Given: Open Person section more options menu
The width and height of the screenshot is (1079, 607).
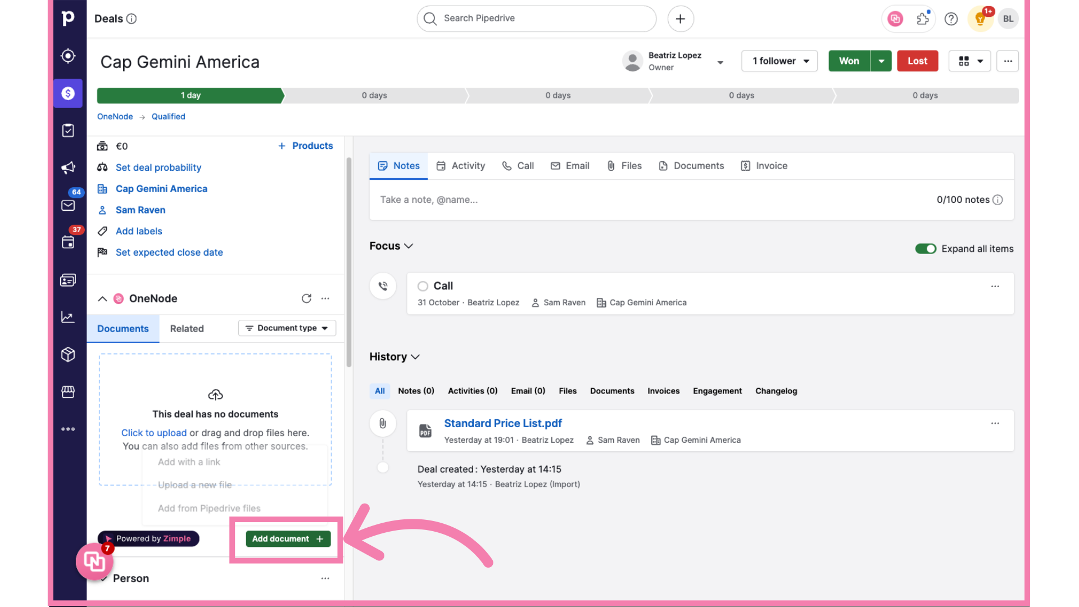Looking at the screenshot, I should pos(325,578).
